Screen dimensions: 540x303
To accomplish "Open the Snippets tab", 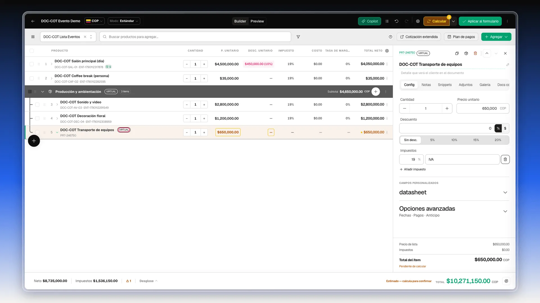I will coord(445,85).
